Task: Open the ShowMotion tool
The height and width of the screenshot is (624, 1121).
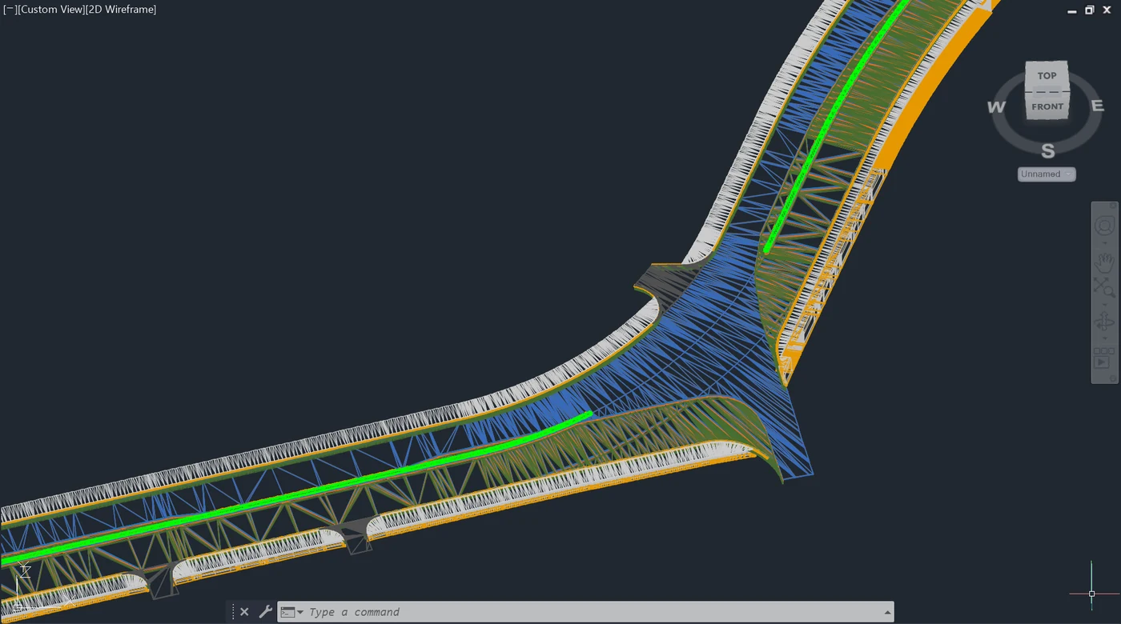Action: 1104,358
